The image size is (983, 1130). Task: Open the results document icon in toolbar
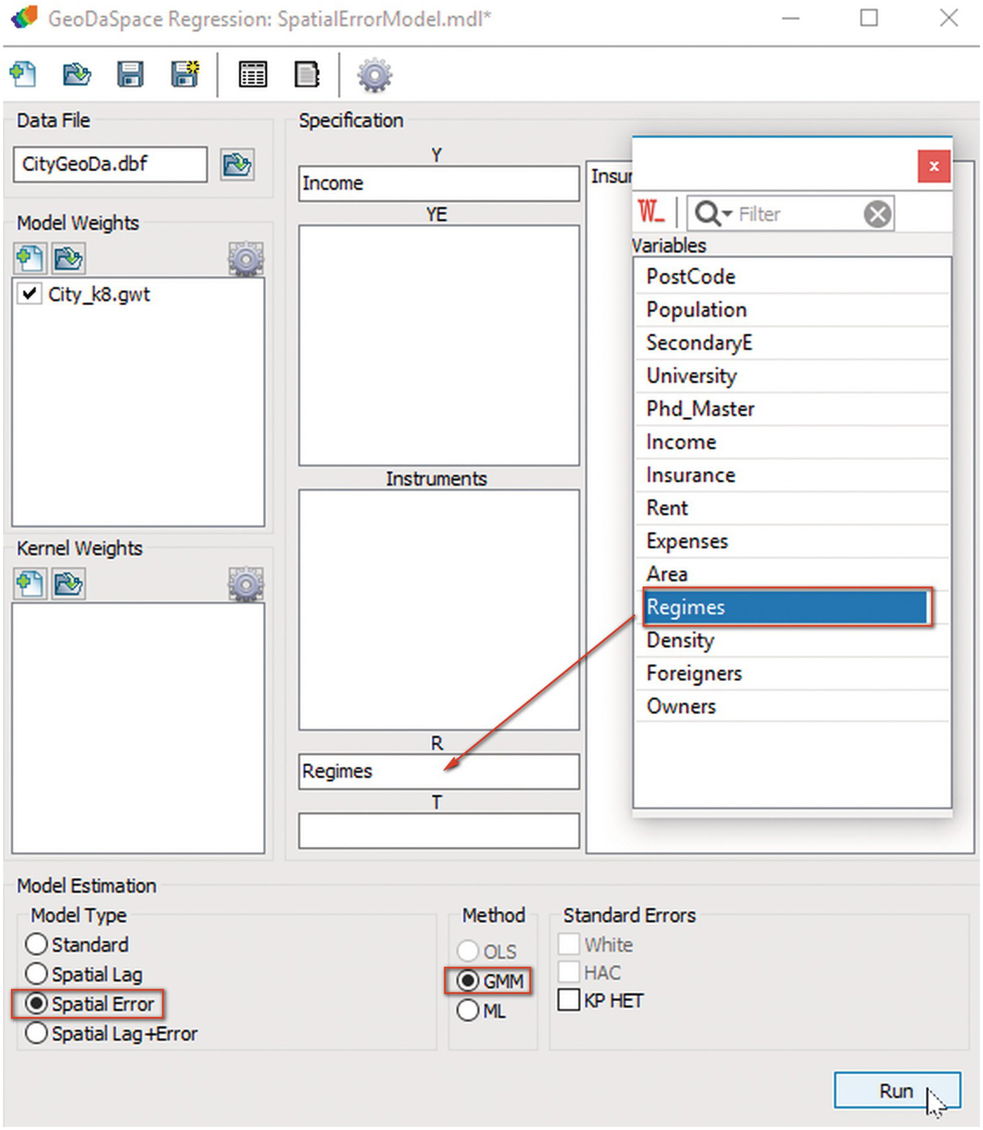click(x=307, y=75)
